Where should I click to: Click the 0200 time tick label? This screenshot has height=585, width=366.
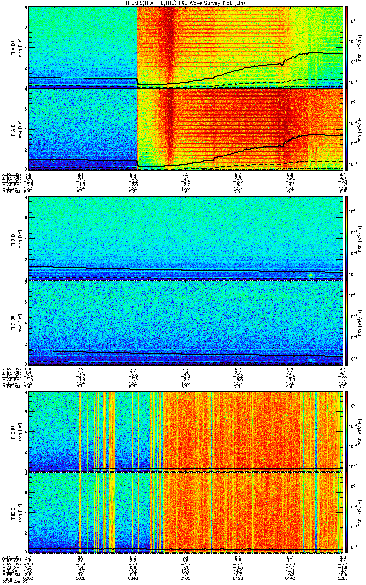[343, 578]
